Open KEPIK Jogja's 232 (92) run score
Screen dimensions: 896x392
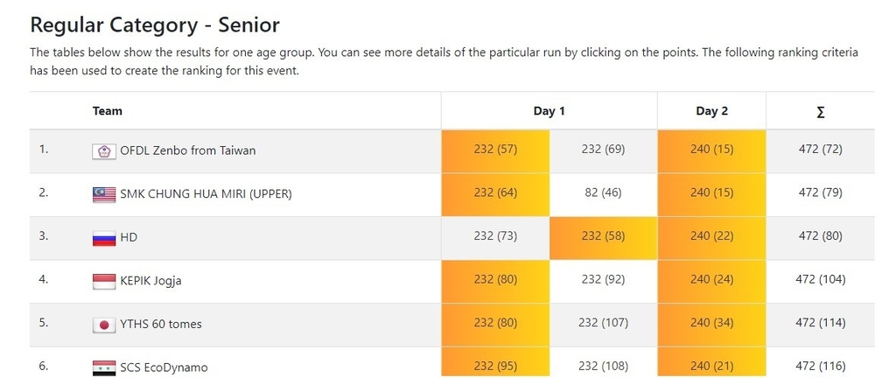603,279
